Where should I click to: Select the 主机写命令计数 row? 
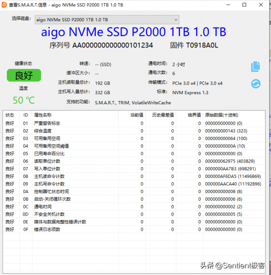coord(134,184)
